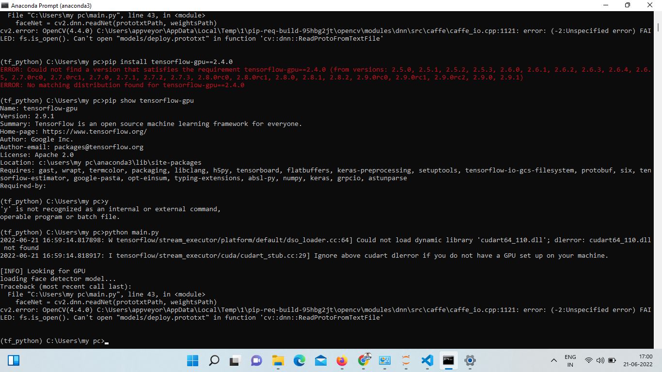The width and height of the screenshot is (662, 372).
Task: Click the "loading face detector model..." line
Action: pyautogui.click(x=58, y=279)
